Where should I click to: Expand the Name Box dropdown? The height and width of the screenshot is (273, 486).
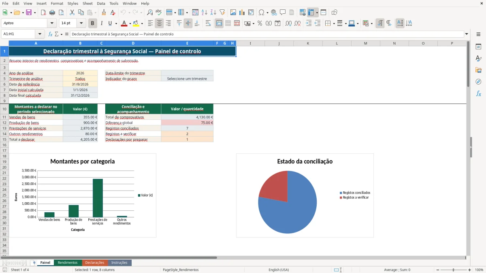point(40,34)
